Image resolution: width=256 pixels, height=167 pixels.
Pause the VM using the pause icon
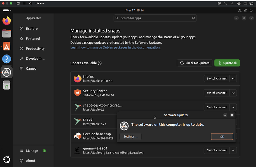[x=24, y=4]
